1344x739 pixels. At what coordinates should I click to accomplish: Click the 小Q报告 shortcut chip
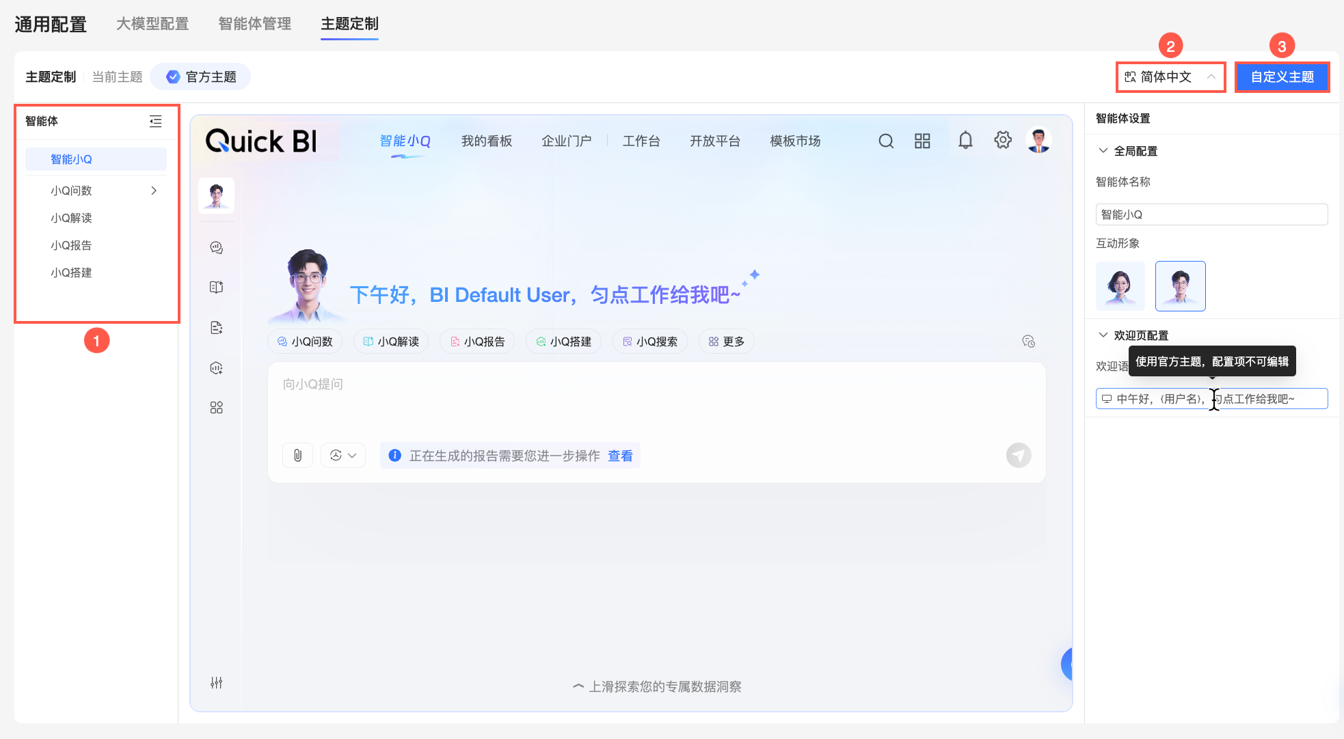click(477, 341)
